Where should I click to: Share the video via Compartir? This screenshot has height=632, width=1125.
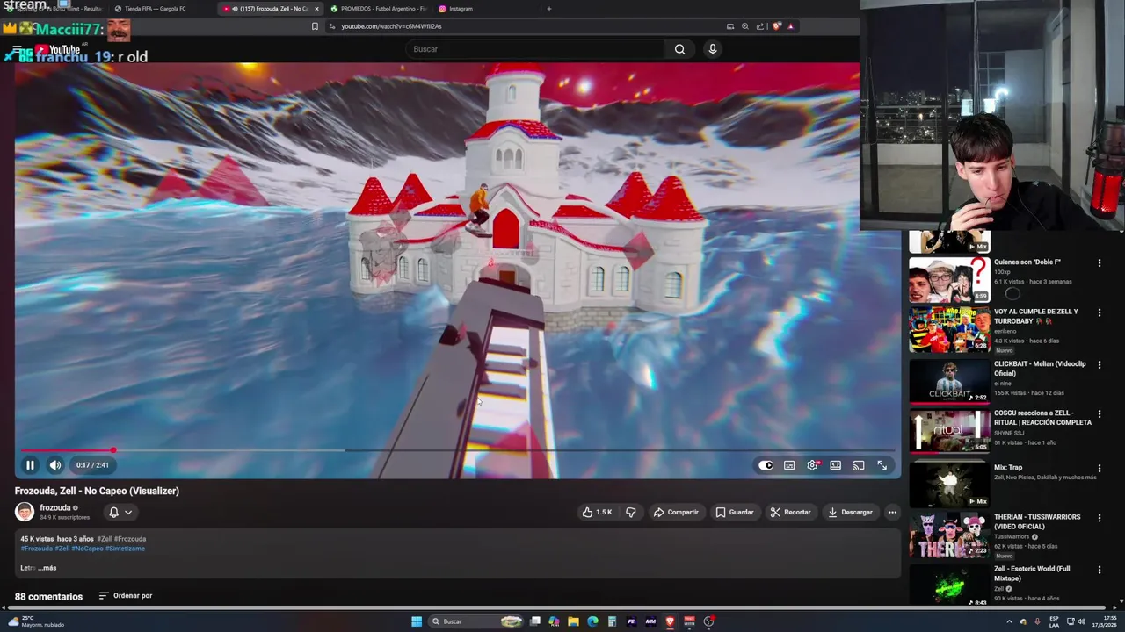676,512
